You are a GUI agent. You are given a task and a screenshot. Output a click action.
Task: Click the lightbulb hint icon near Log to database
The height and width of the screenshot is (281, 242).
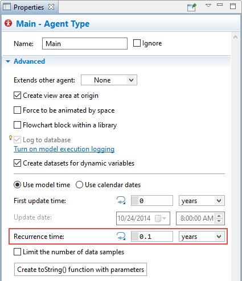pyautogui.click(x=11, y=138)
